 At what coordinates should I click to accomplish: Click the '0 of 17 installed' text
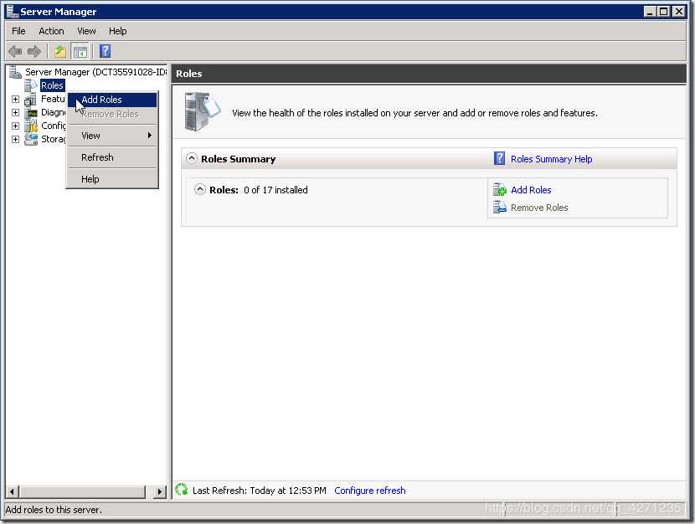pos(275,190)
